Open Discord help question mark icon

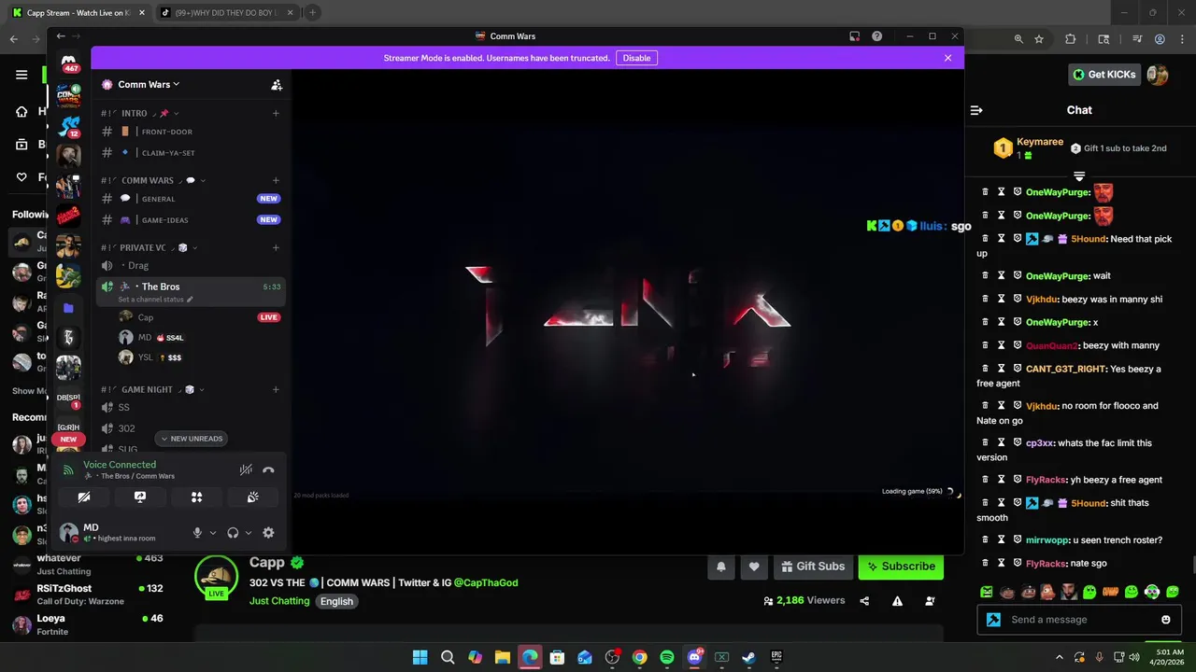coord(876,36)
